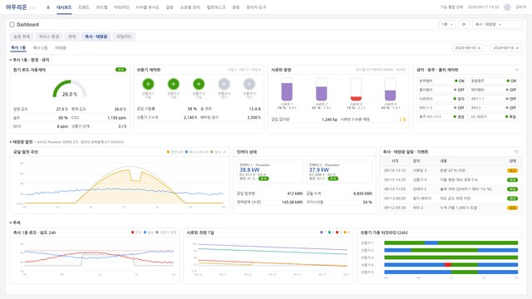
Task: Click the gray fan 5 standby icon
Action: point(249,84)
